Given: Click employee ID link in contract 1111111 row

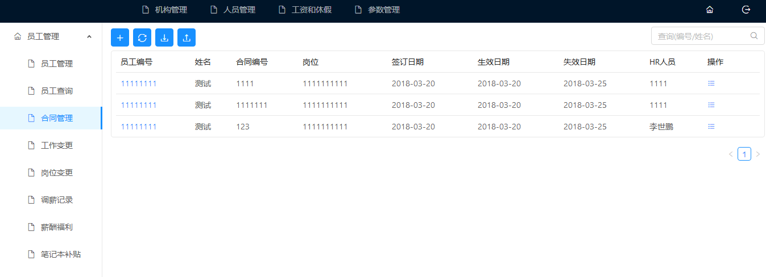Looking at the screenshot, I should point(138,105).
